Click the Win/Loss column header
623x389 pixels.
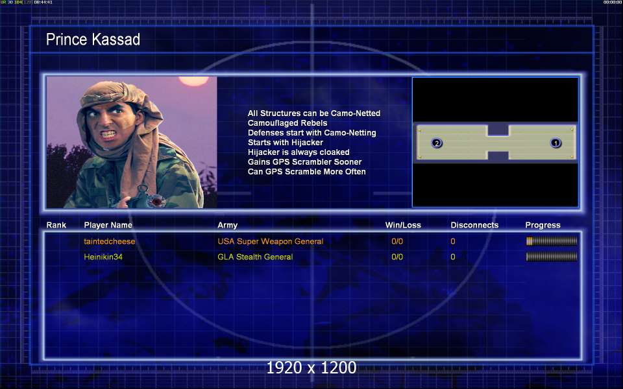(x=403, y=225)
